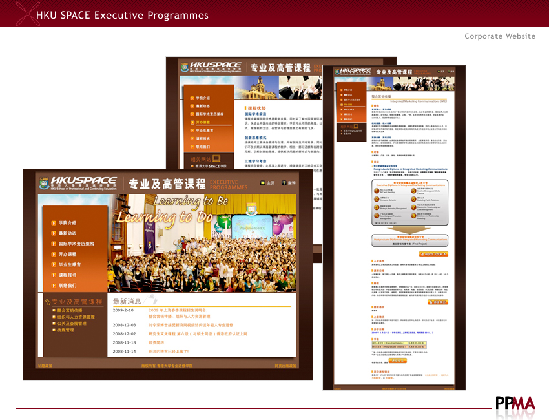
Task: Select 联络我们 in the middle course page menu
Action: (203, 147)
